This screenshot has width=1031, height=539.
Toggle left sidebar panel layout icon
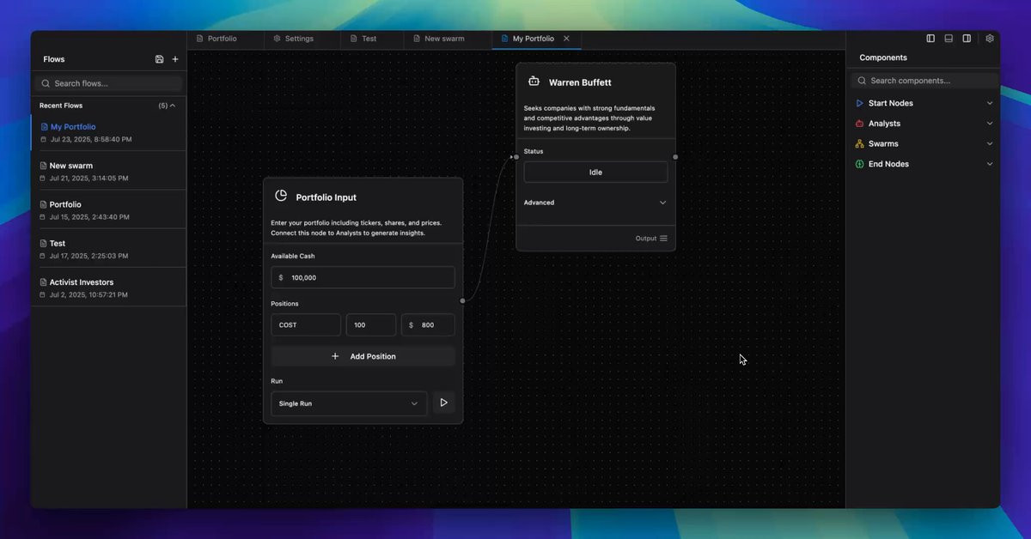point(930,39)
